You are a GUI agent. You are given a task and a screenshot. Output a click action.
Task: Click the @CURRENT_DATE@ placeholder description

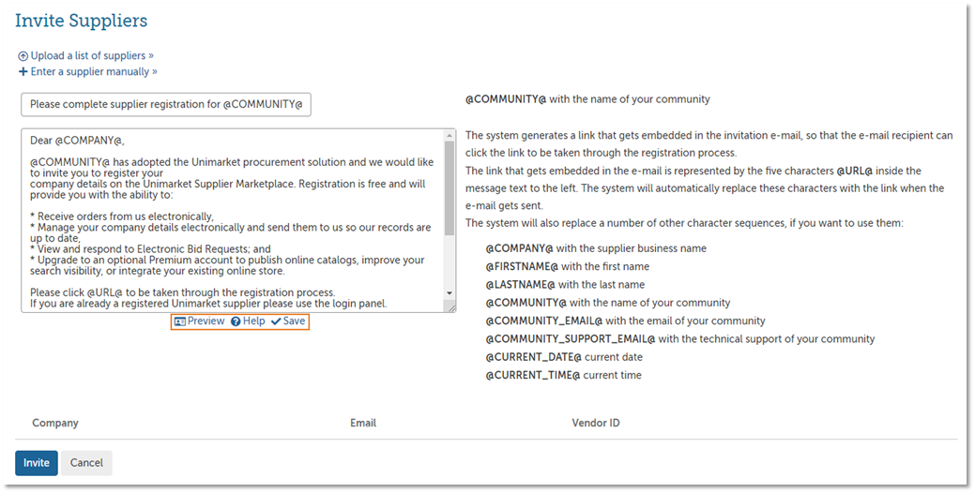(x=564, y=357)
